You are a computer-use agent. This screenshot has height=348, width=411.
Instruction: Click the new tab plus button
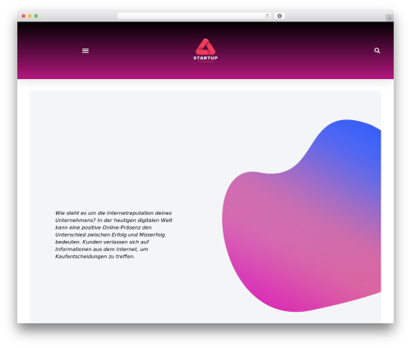point(390,18)
